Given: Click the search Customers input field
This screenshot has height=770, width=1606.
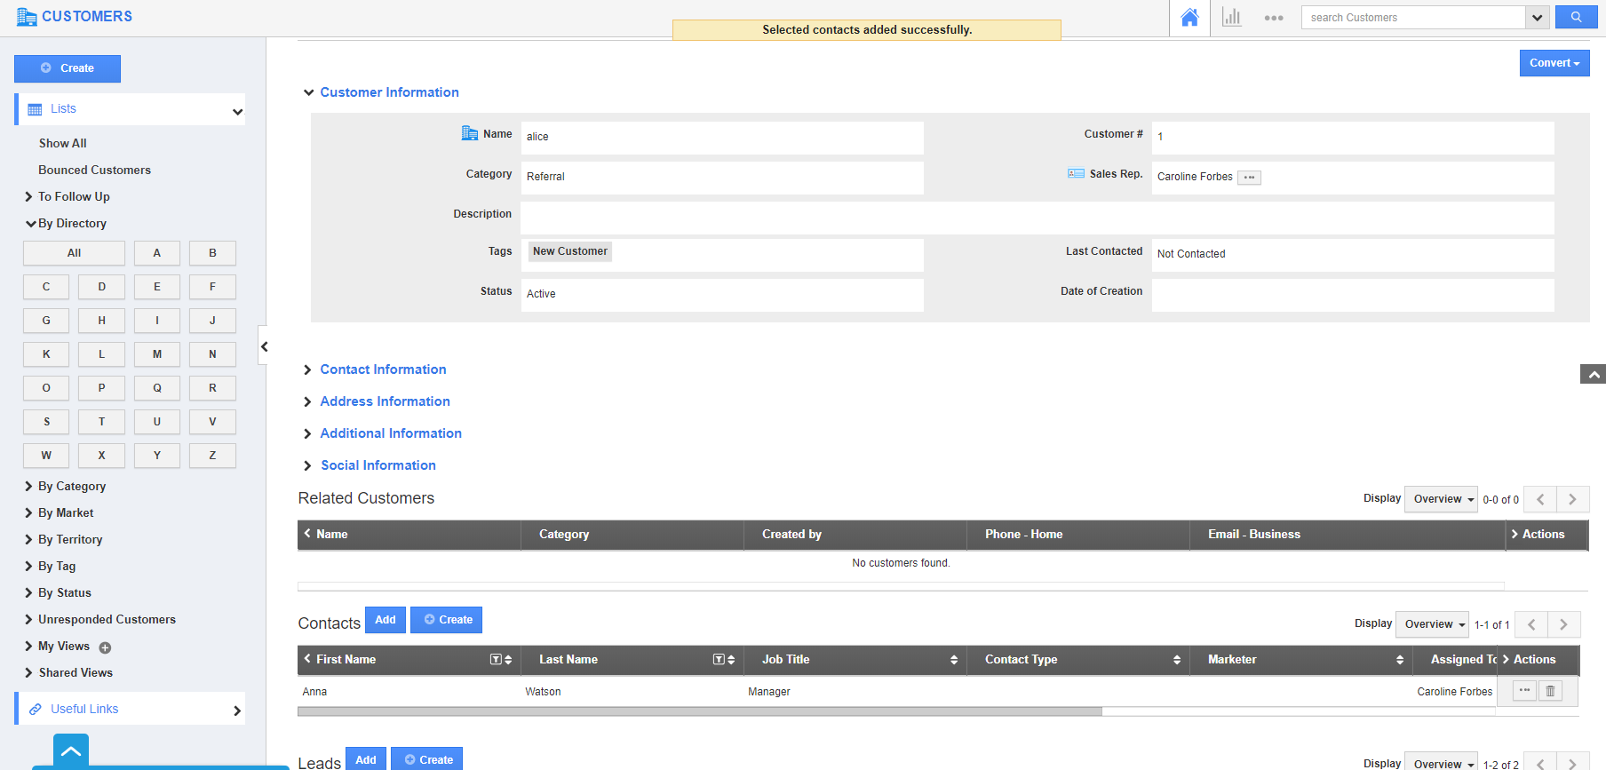Looking at the screenshot, I should (x=1412, y=18).
